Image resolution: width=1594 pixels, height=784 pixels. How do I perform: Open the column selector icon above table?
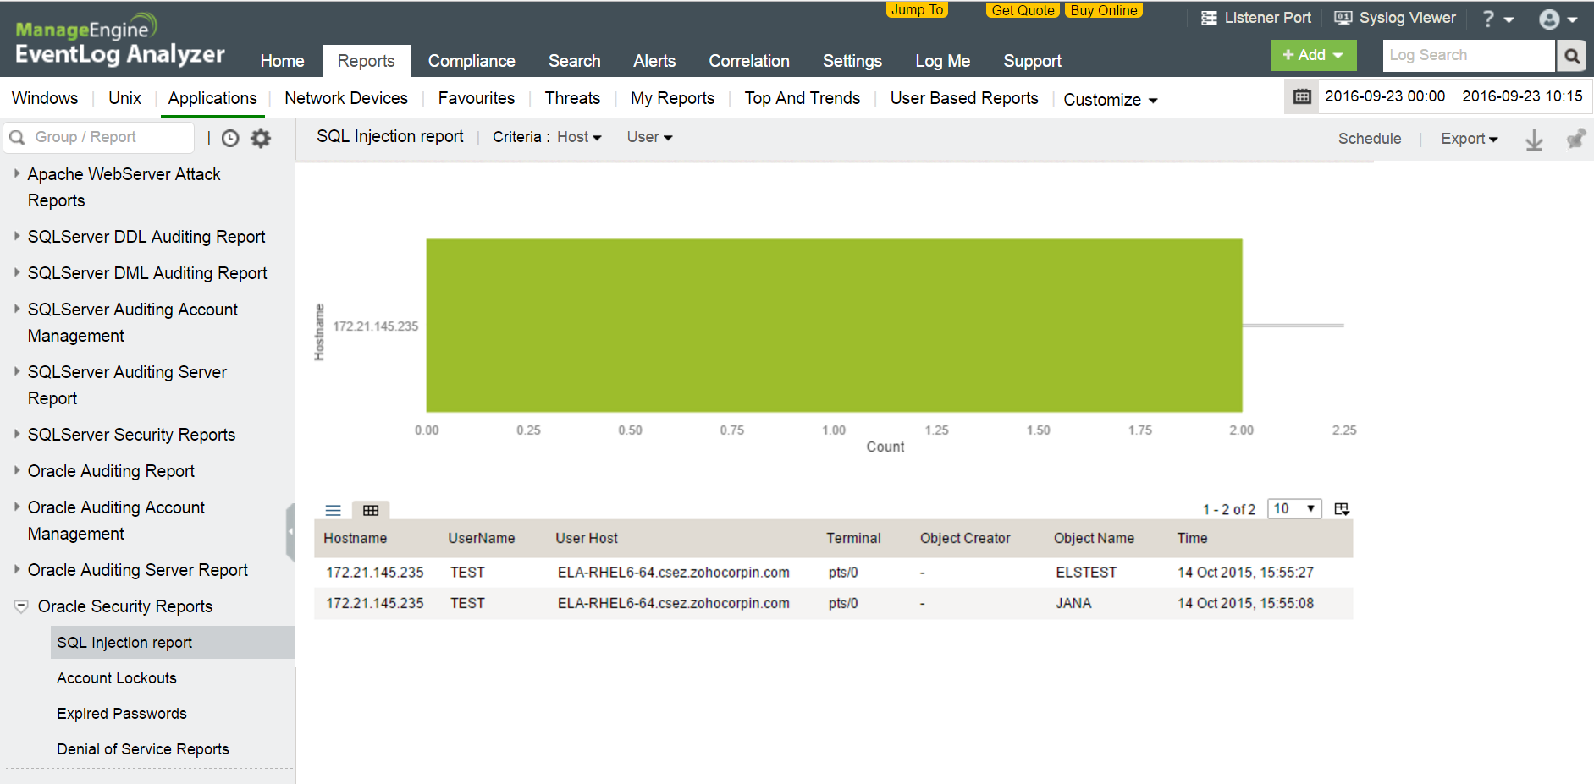tap(1342, 509)
